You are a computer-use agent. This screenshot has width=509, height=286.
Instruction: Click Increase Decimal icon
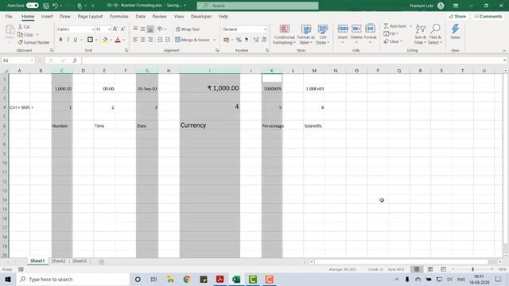(x=256, y=40)
